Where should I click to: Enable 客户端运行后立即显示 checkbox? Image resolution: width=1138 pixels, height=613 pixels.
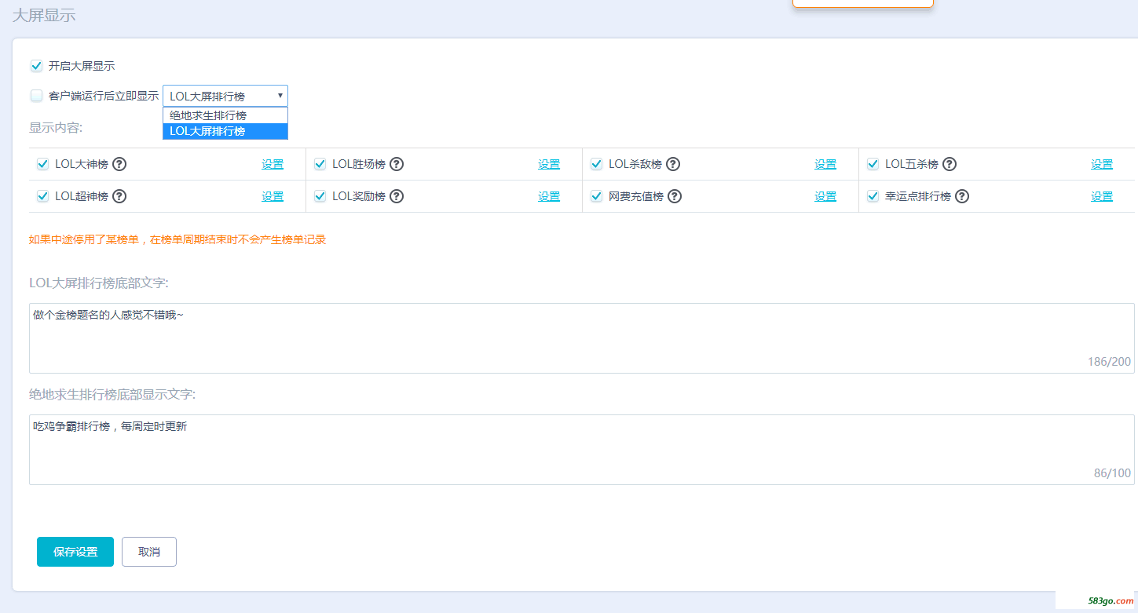36,96
